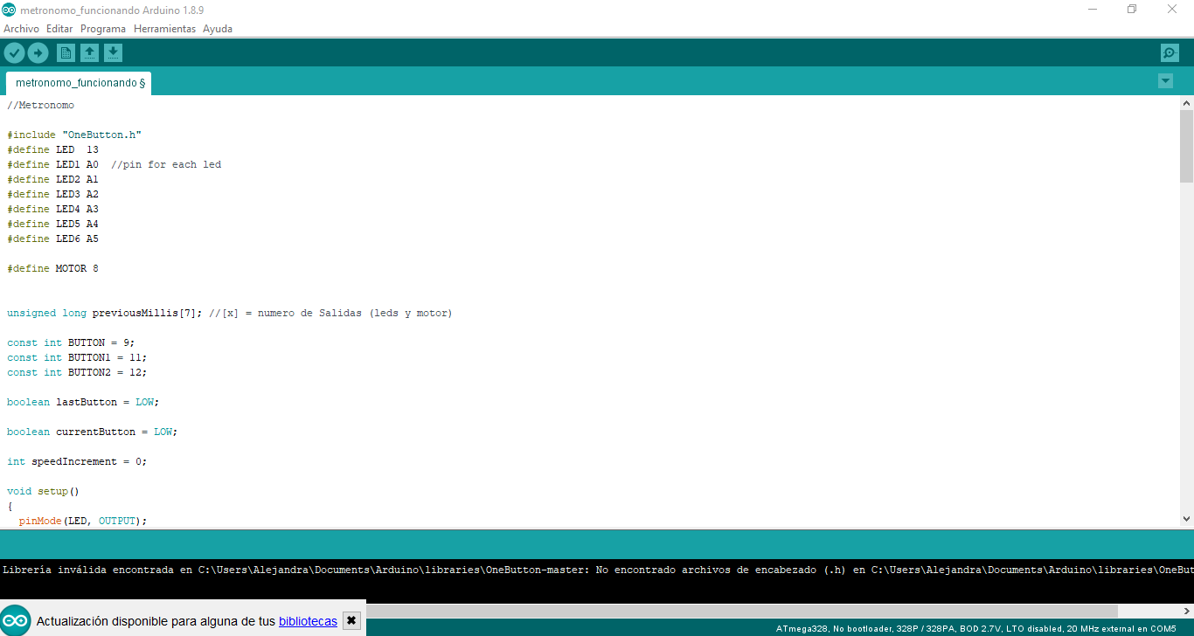Open the Herramientas menu
This screenshot has height=636, width=1194.
(x=164, y=29)
